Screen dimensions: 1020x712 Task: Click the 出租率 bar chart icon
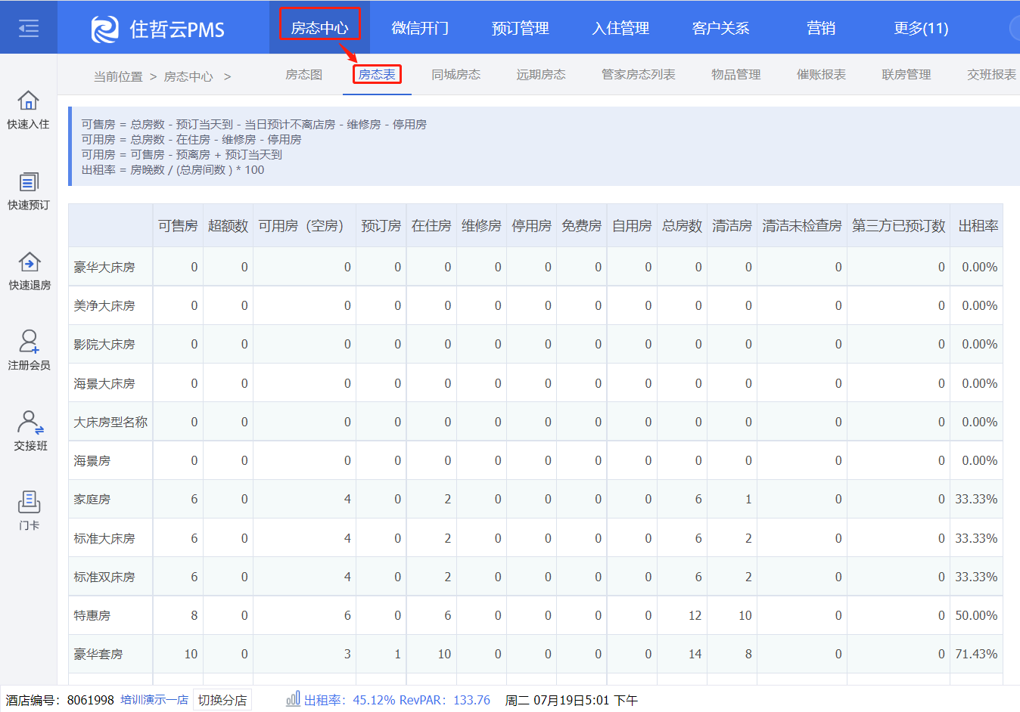[x=293, y=699]
